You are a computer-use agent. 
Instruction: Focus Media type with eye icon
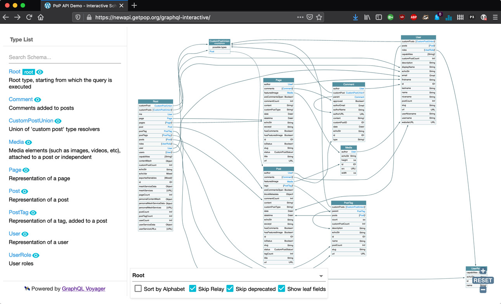[x=28, y=142]
